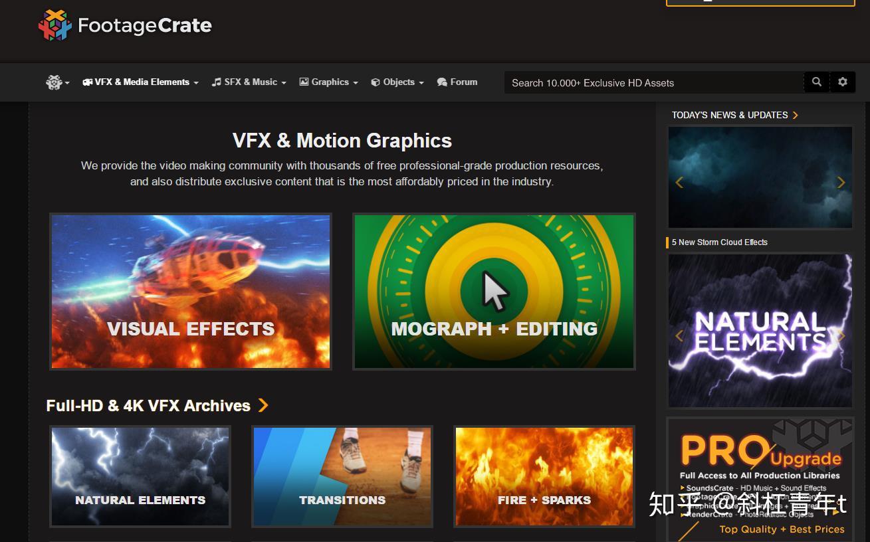Open the Fire + Sparks thumbnail
The height and width of the screenshot is (542, 870).
pyautogui.click(x=544, y=476)
